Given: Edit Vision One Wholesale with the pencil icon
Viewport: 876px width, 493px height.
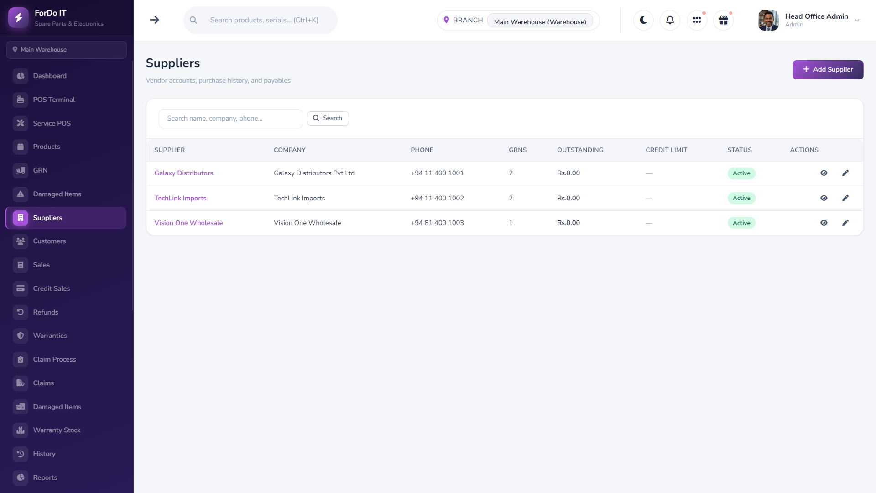Looking at the screenshot, I should coord(845,223).
